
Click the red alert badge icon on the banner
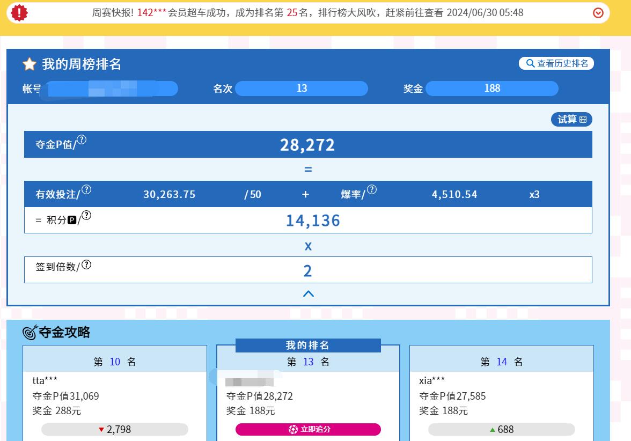[x=19, y=12]
